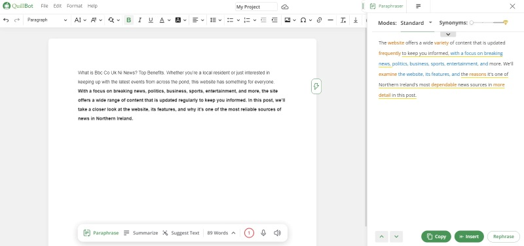Viewport: 524px width, 246px height.
Task: Clear text formatting
Action: 343,20
